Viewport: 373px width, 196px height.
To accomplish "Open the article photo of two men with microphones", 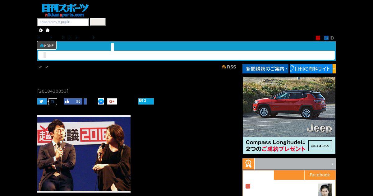I will (84, 154).
